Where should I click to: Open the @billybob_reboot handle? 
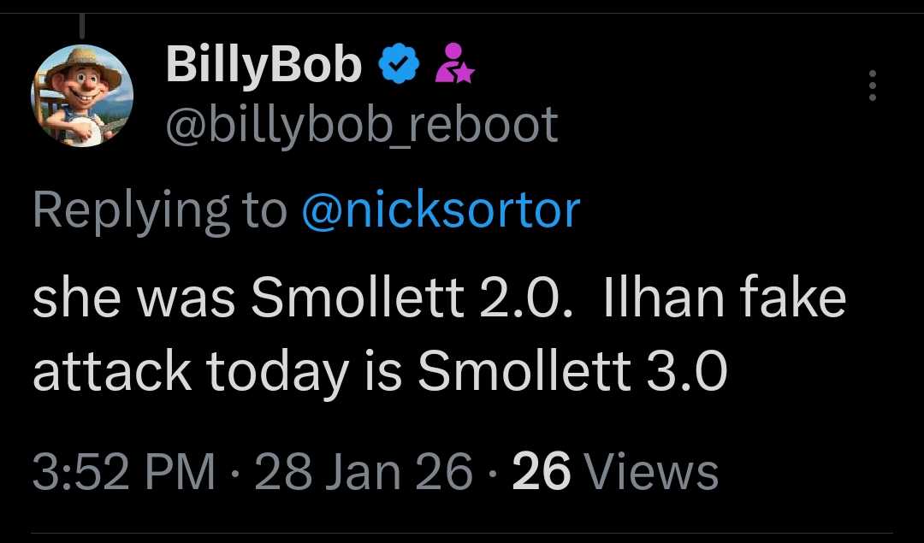361,125
